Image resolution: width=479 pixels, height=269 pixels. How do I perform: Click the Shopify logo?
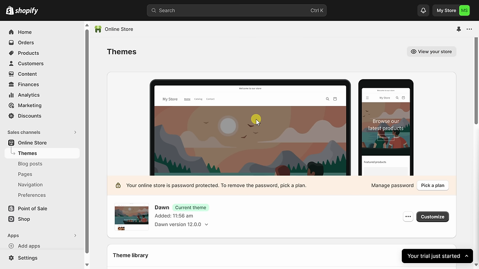22,10
